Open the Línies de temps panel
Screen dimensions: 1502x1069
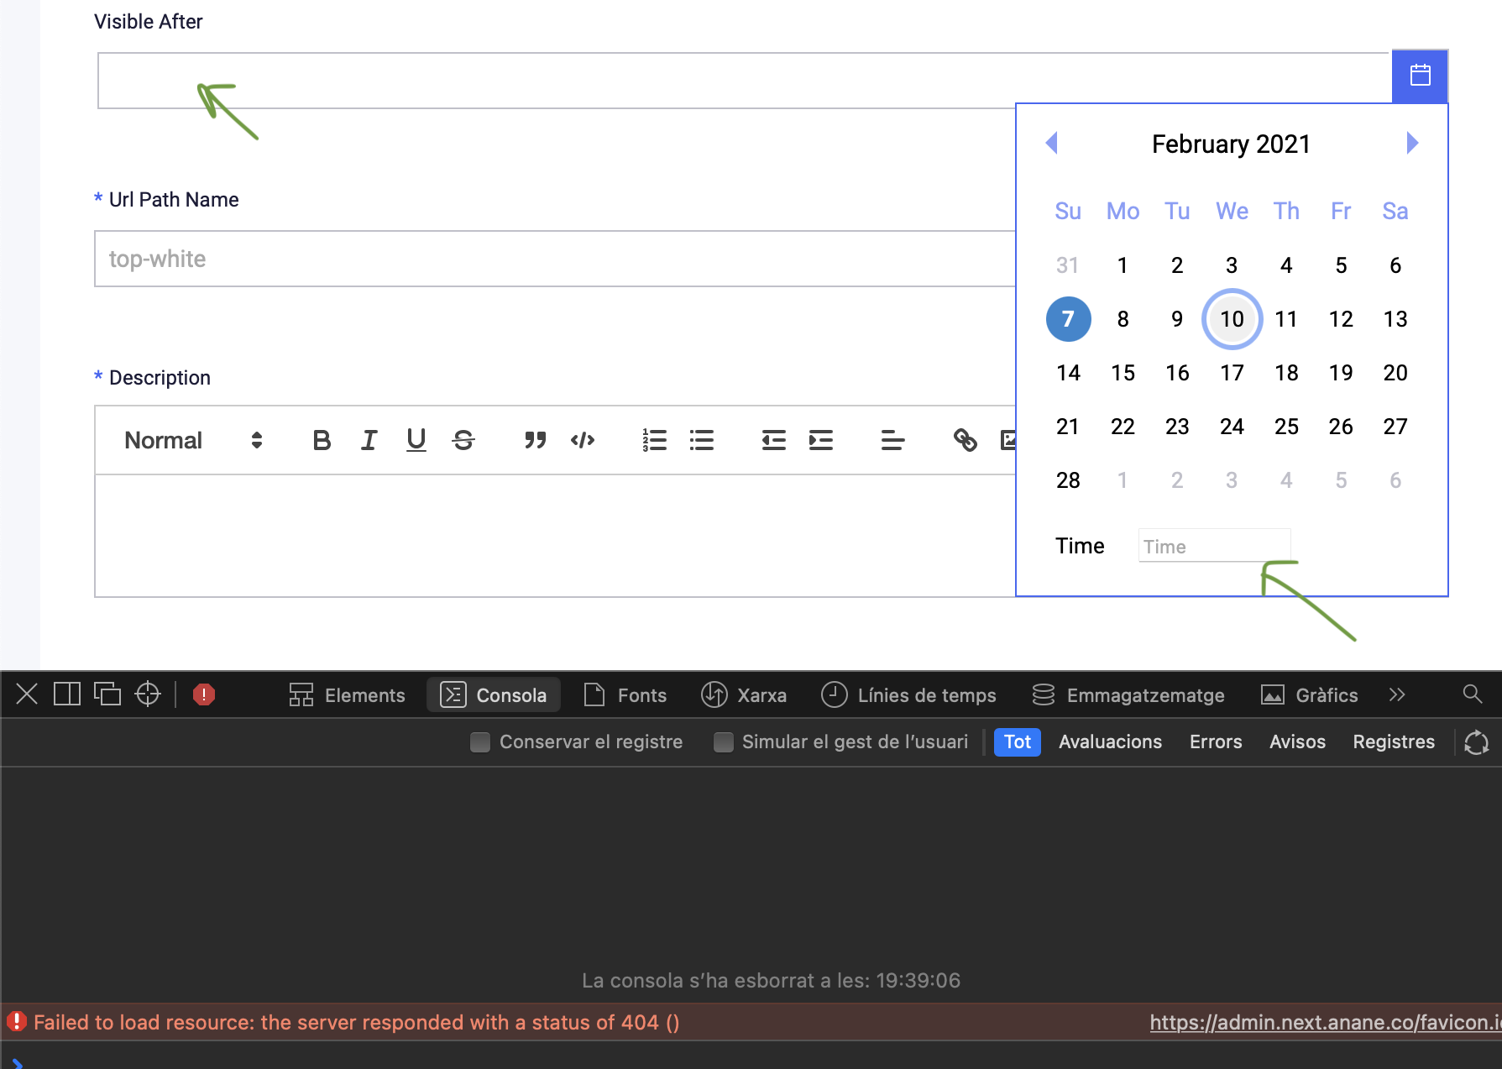click(909, 694)
